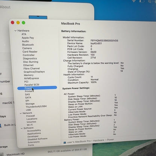Click Power in the path bar

[x=110, y=139]
